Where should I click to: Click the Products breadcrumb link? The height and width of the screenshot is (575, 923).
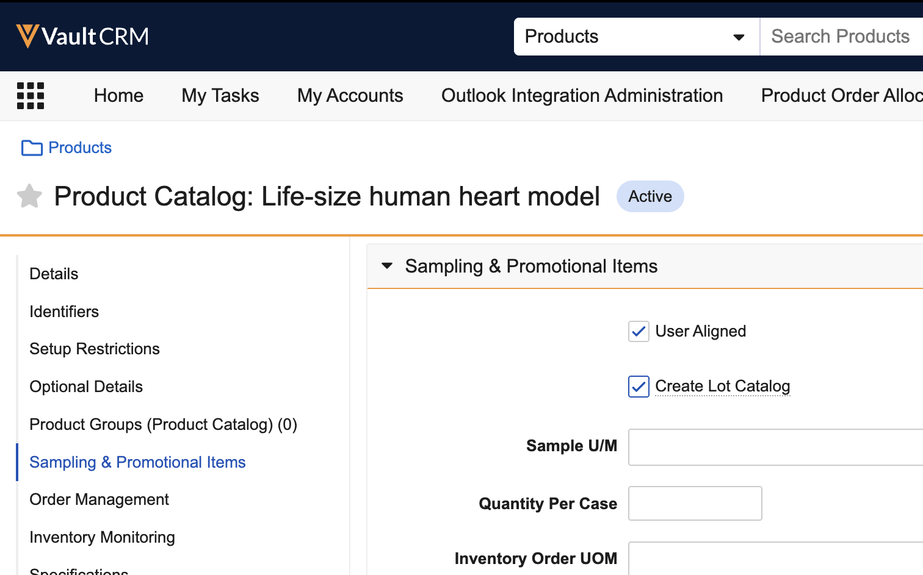click(80, 148)
